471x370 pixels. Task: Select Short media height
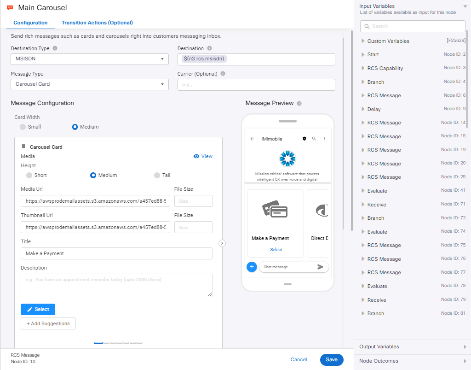29,175
